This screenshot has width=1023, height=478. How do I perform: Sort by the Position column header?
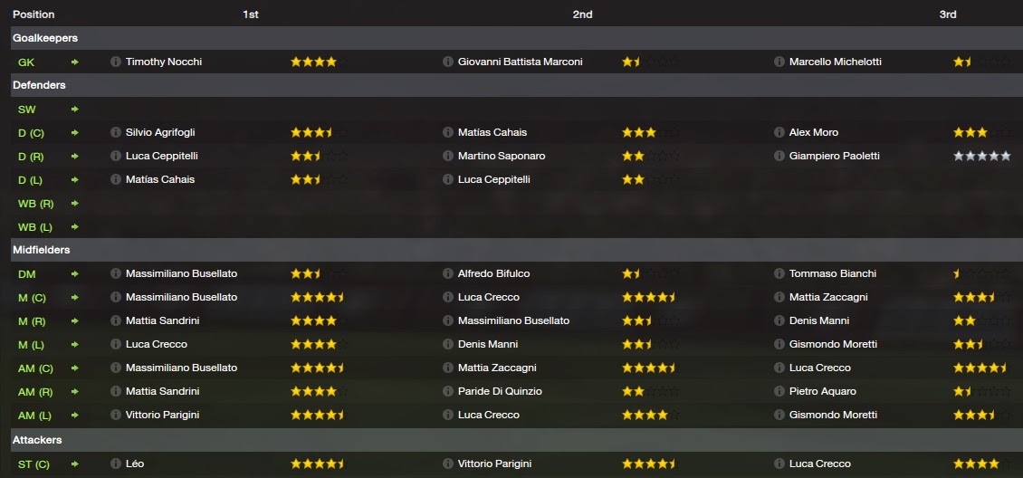pos(33,14)
